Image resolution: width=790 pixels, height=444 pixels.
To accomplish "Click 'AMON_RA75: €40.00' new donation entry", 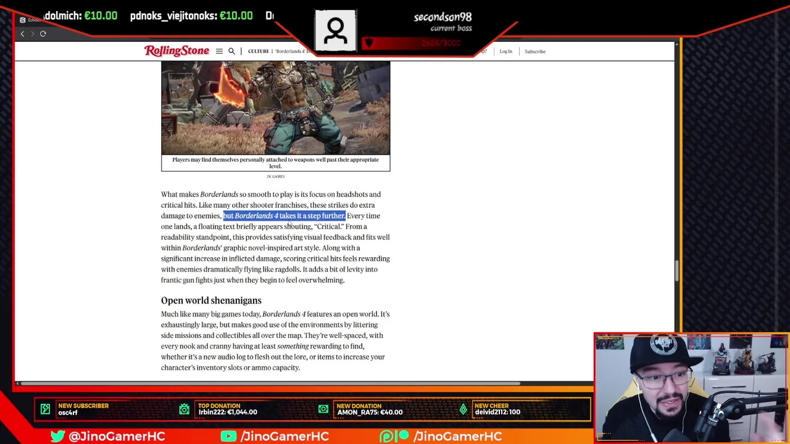I will [370, 412].
